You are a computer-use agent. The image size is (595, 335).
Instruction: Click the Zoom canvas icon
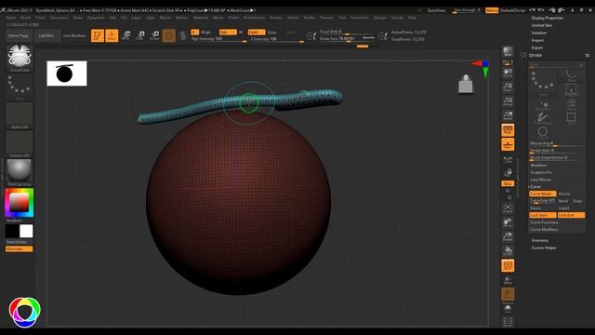click(x=508, y=87)
